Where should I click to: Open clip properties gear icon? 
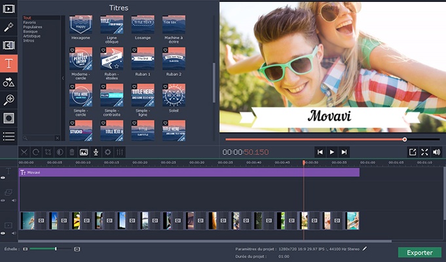pyautogui.click(x=108, y=152)
